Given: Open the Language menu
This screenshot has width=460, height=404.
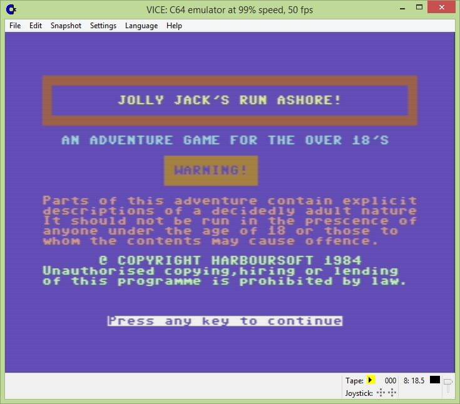Looking at the screenshot, I should 141,26.
